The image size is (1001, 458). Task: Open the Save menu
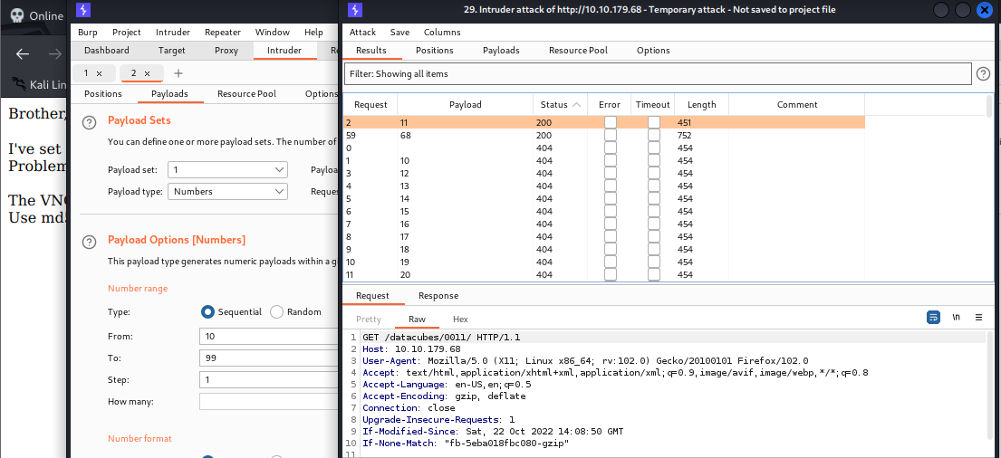pos(399,32)
